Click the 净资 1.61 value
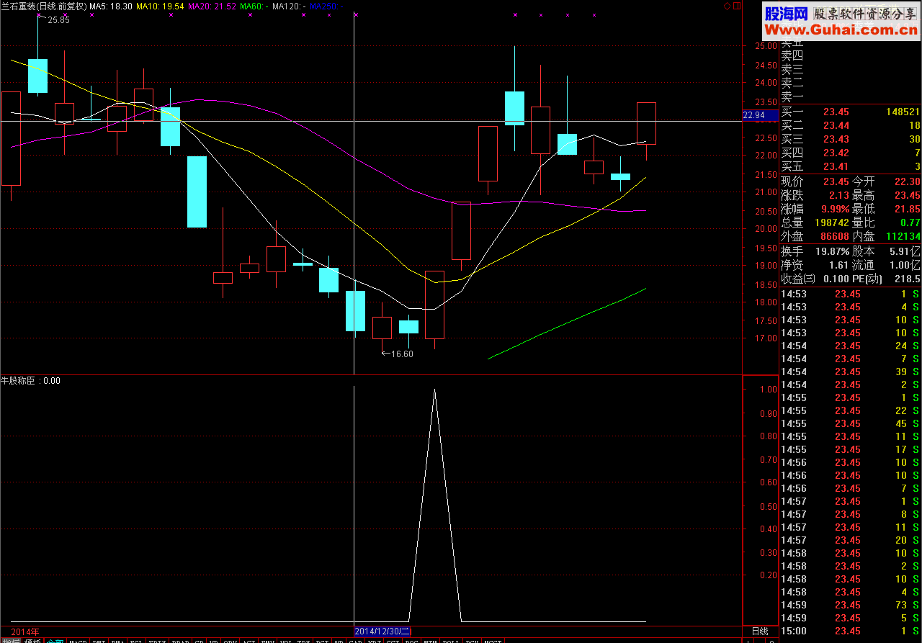The image size is (922, 643). tap(838, 265)
